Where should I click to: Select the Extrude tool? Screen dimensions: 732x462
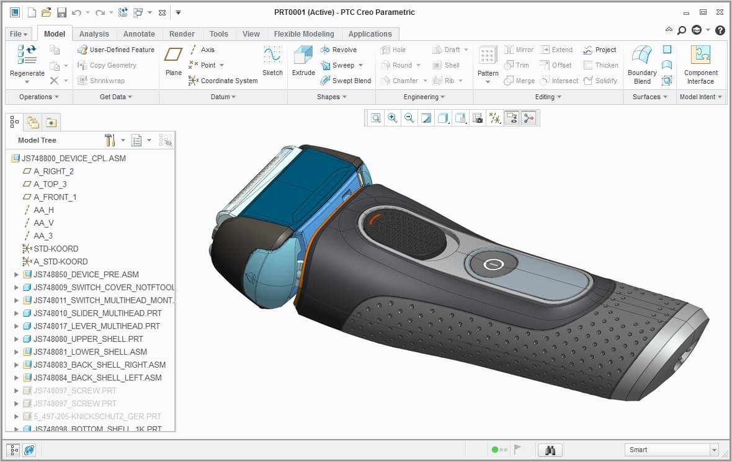(303, 61)
